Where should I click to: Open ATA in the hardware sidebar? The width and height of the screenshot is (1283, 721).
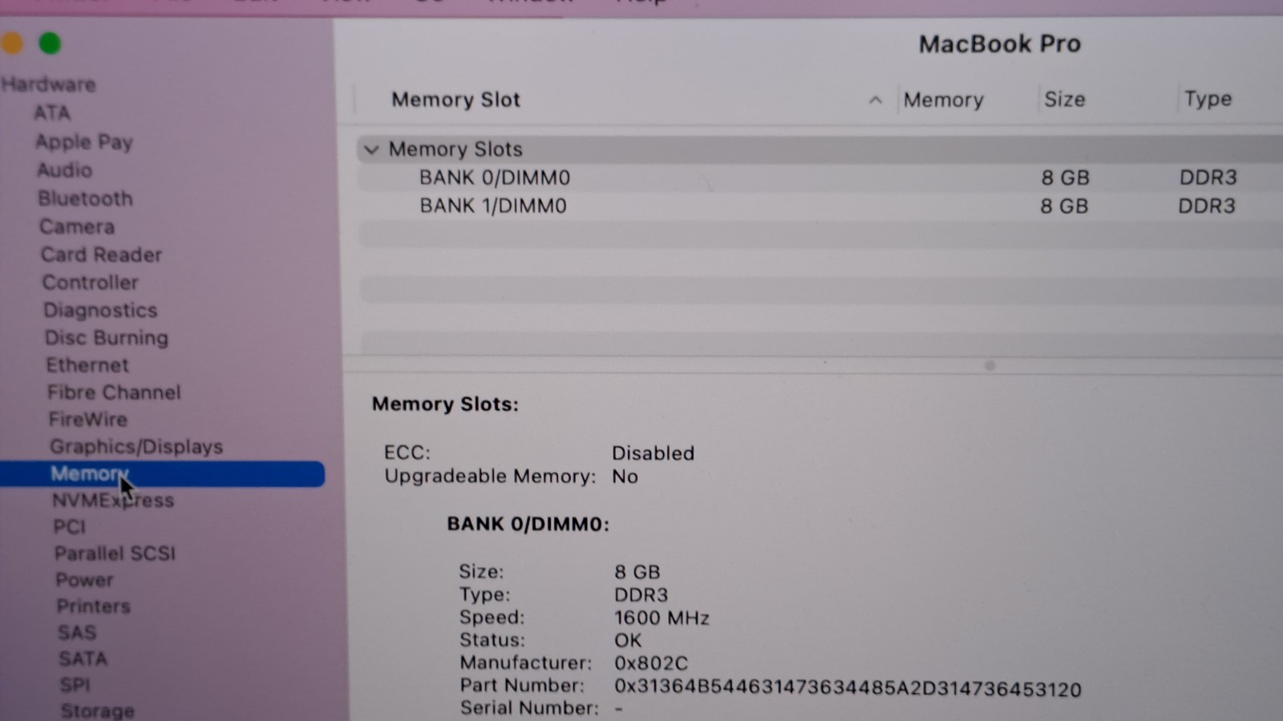coord(52,113)
